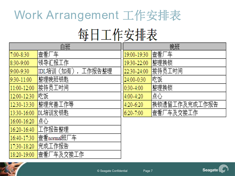Select the "0:30-4:00" time cell
Viewport: 235px width, 176px height.
[x=137, y=88]
